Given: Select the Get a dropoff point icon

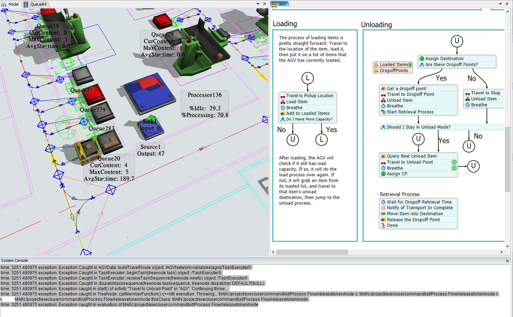Looking at the screenshot, I should (x=383, y=89).
